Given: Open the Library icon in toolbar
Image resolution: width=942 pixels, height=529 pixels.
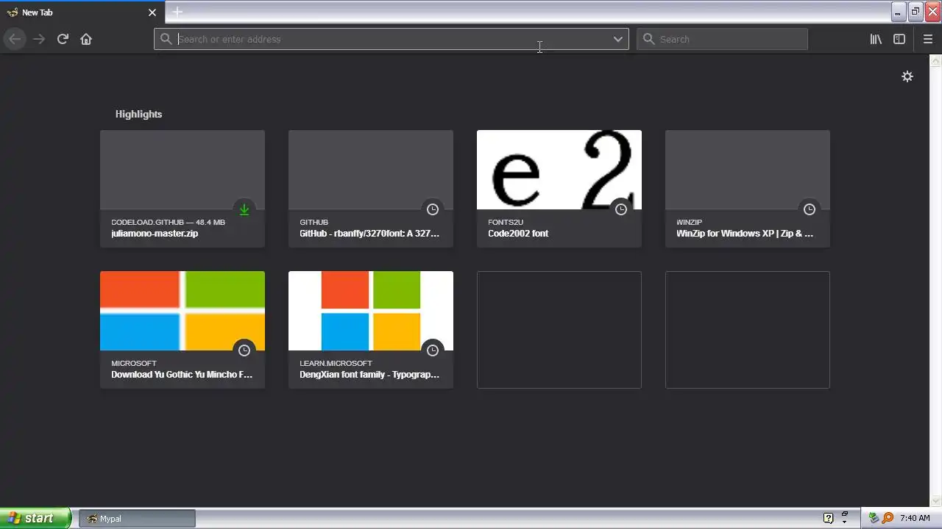Looking at the screenshot, I should click(x=876, y=39).
